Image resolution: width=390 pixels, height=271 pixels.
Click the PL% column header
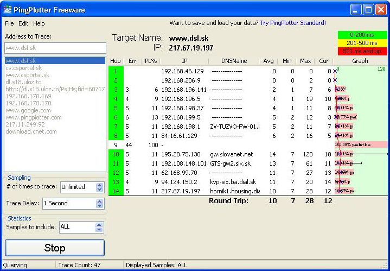tap(151, 61)
